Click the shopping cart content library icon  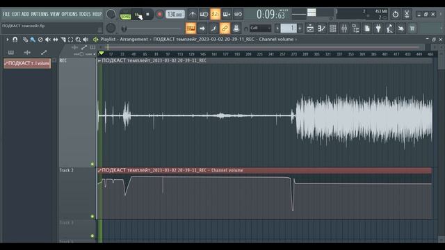click(x=412, y=28)
